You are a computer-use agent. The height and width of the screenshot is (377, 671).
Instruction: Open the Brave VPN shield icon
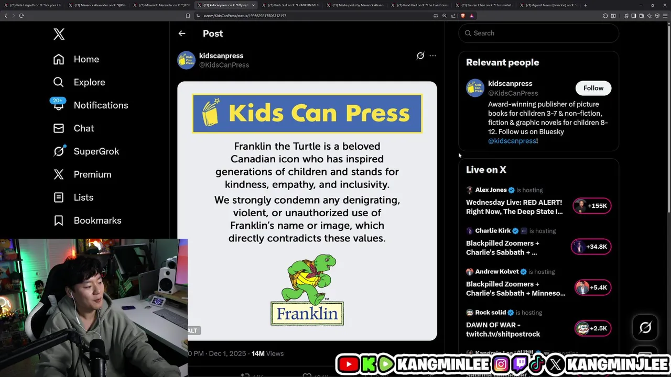tap(657, 16)
